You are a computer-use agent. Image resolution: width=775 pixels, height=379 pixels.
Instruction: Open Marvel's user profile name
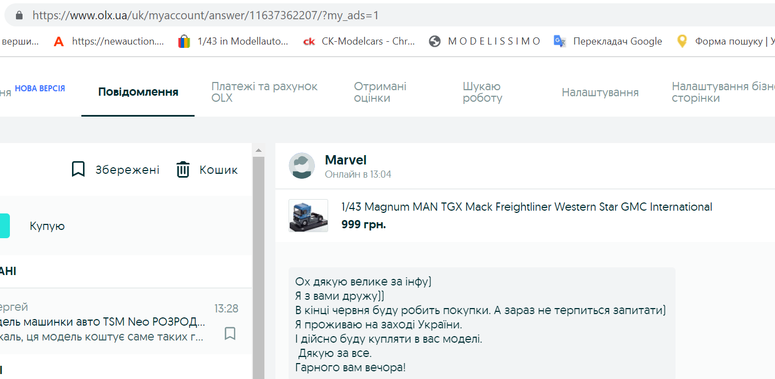(346, 160)
